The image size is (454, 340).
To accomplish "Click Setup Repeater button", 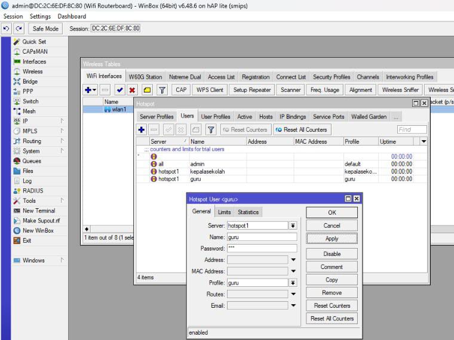I will tap(252, 90).
